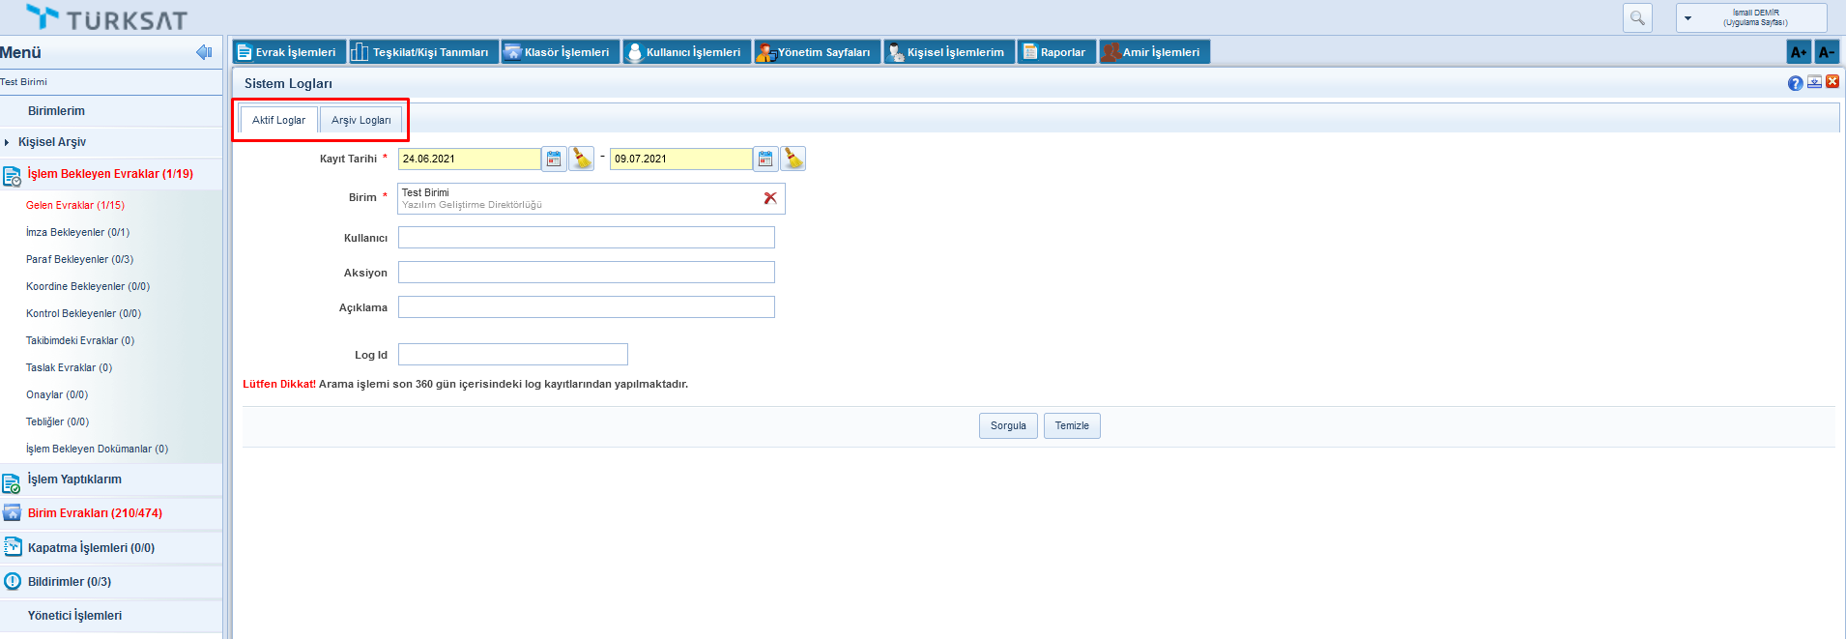Open calendar picker for end date
This screenshot has height=639, width=1846.
(765, 160)
